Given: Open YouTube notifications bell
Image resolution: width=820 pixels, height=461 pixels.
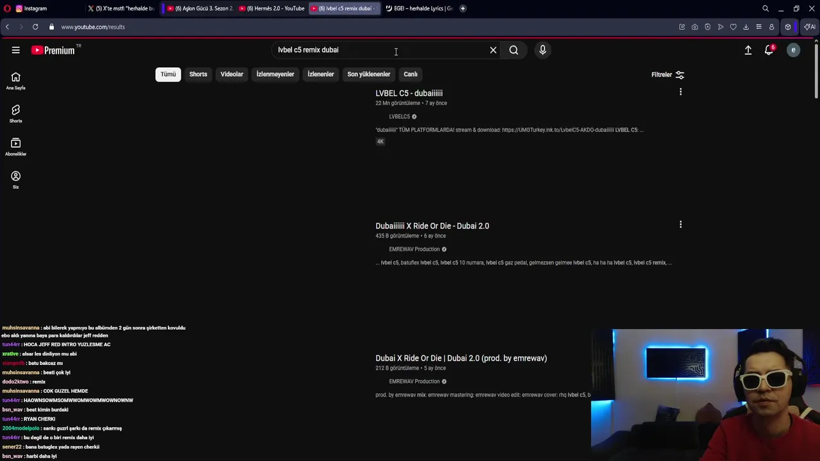Looking at the screenshot, I should (769, 50).
